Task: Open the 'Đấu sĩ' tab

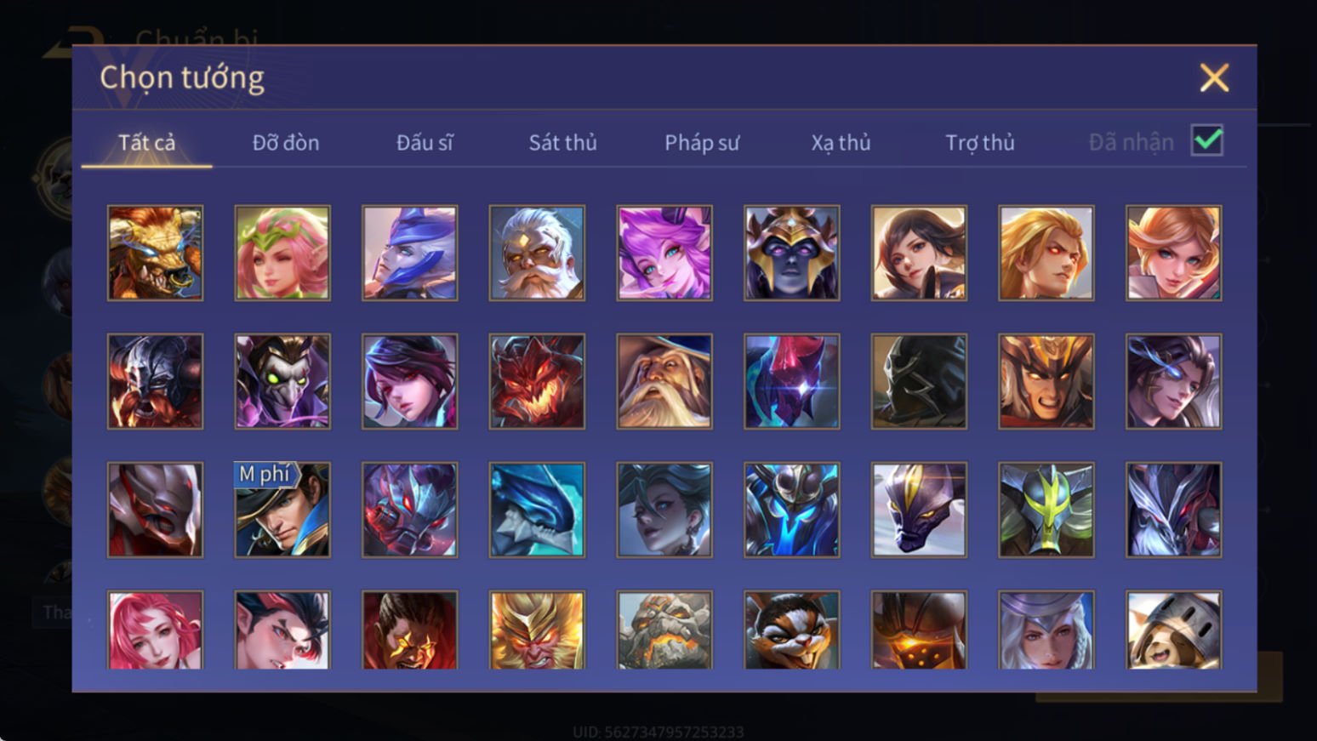Action: 425,142
